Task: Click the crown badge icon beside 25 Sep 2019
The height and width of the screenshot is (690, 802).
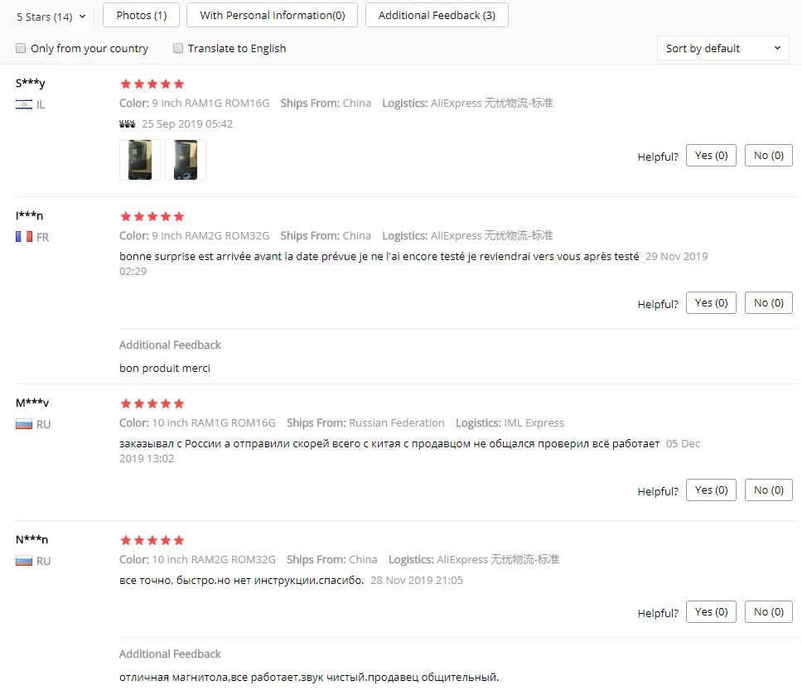Action: click(x=127, y=123)
